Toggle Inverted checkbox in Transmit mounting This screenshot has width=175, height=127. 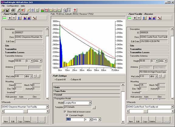(x=15, y=93)
